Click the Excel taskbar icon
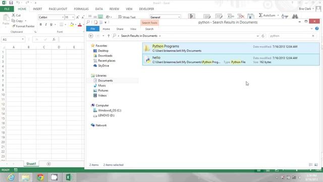323x182 pixels. click(70, 177)
